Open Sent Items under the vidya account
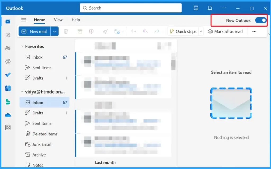The height and width of the screenshot is (169, 271). (44, 123)
